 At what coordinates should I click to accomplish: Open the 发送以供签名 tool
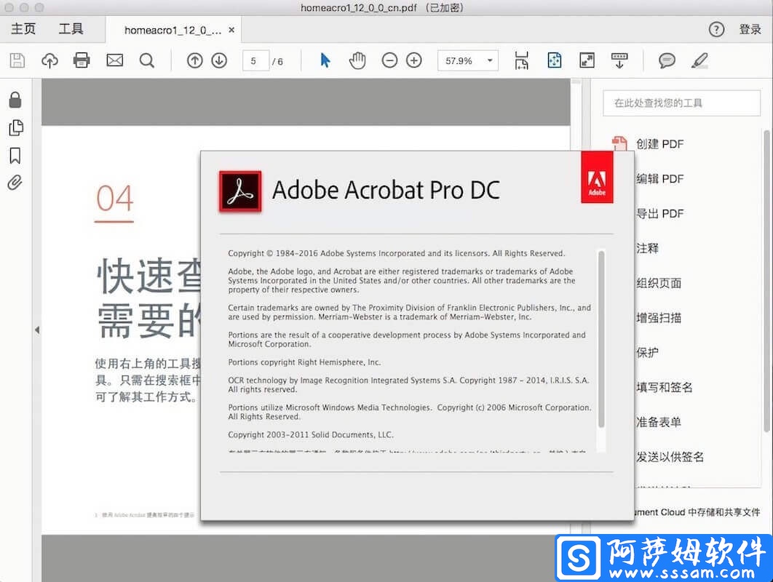(670, 457)
